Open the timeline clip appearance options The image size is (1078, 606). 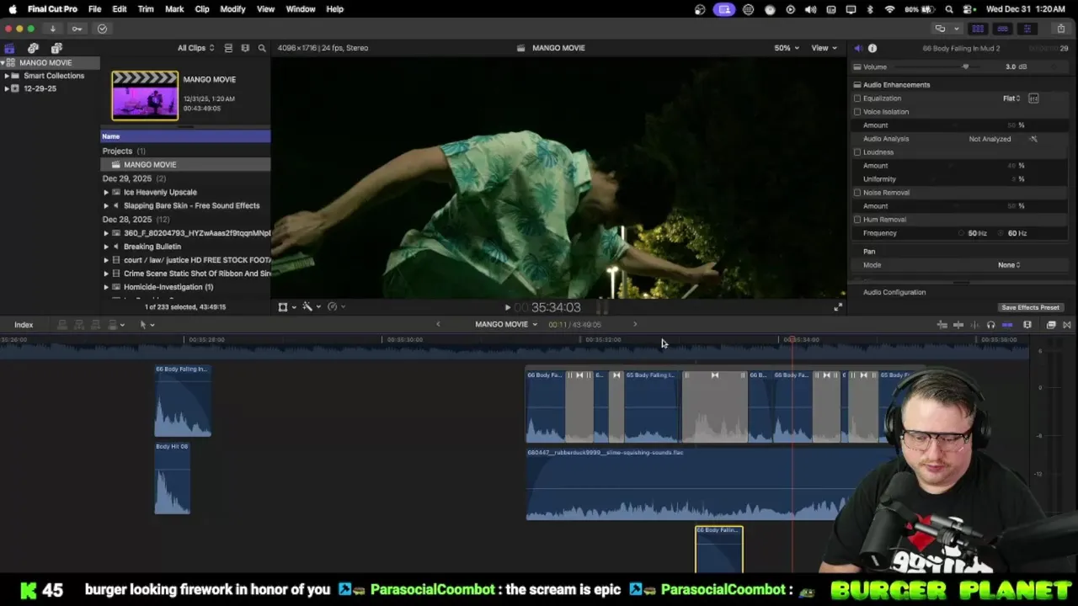coord(1027,325)
